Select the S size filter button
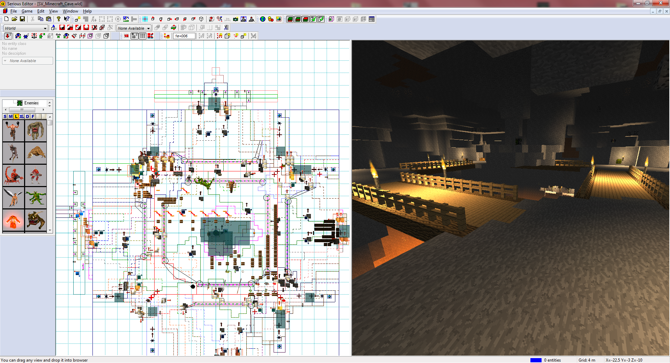 click(5, 117)
